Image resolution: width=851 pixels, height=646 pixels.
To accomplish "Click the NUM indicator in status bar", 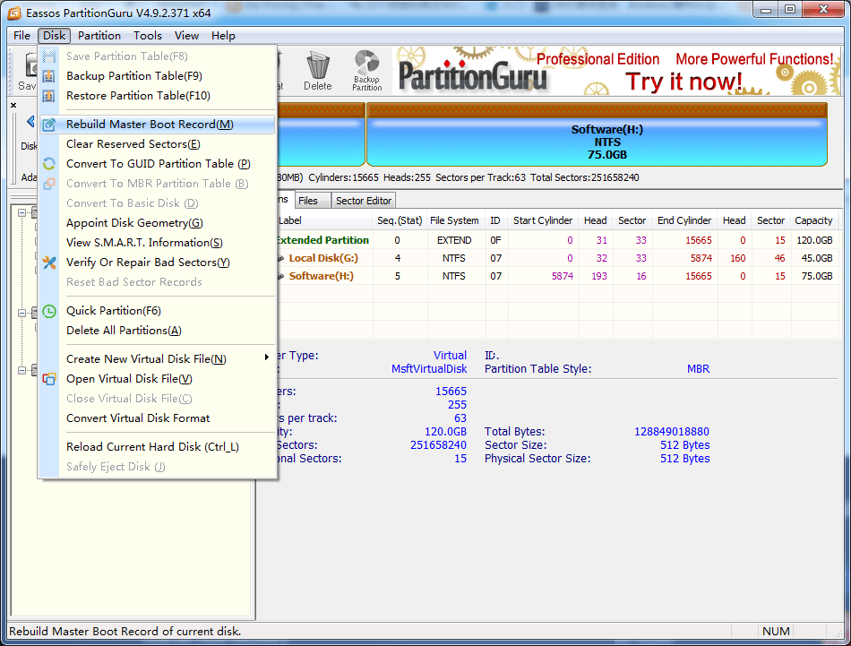I will [x=776, y=632].
